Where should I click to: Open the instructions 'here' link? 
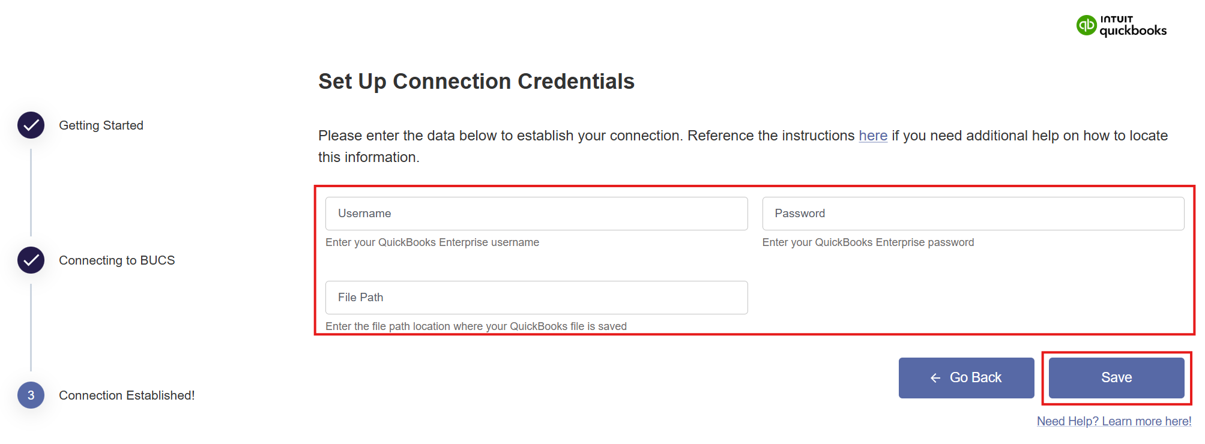tap(872, 136)
